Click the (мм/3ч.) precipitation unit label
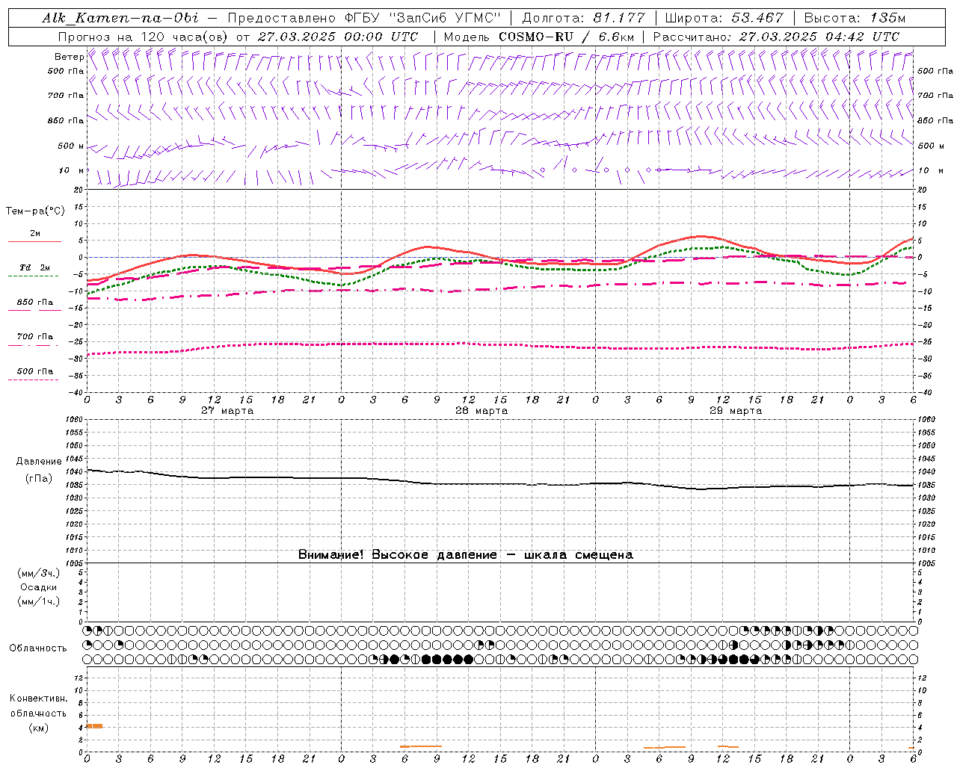Screen dimensions: 957x765 coord(39,574)
